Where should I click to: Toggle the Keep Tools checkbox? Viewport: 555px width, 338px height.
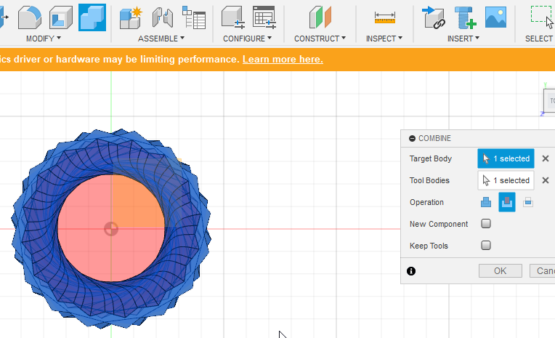pos(486,246)
